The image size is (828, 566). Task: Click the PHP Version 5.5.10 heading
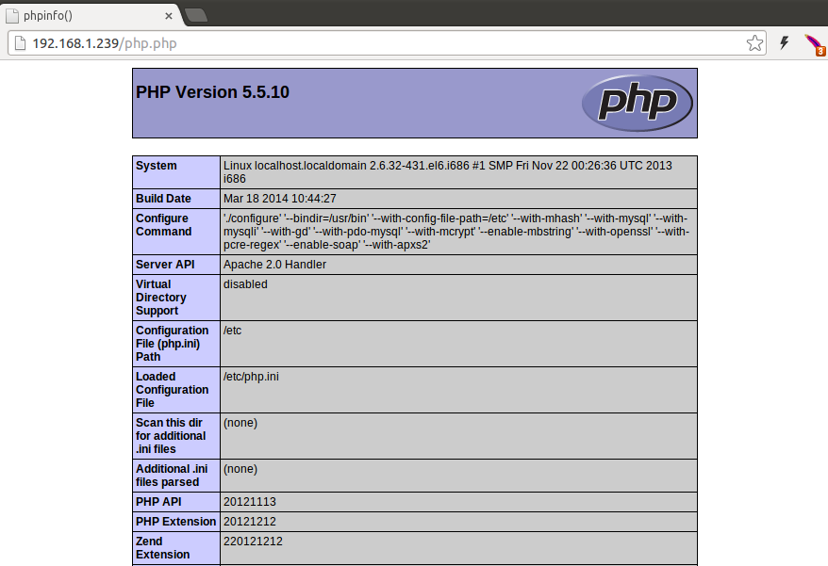[x=212, y=91]
